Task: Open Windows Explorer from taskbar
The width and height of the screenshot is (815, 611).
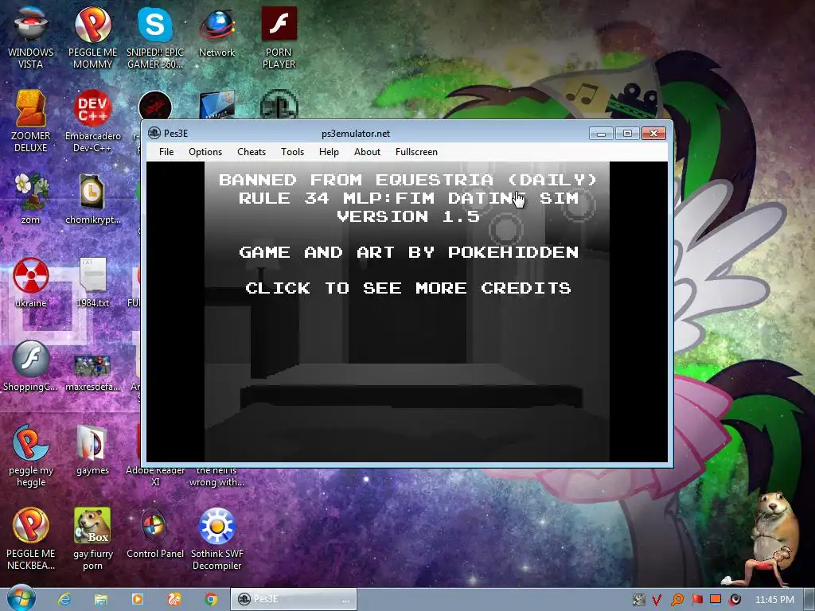Action: (101, 599)
